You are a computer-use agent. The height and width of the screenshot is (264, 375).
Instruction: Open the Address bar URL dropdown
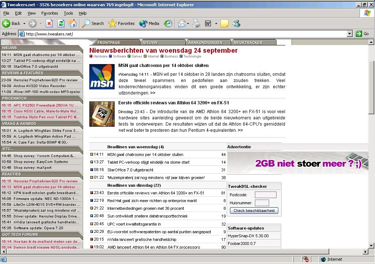point(350,34)
